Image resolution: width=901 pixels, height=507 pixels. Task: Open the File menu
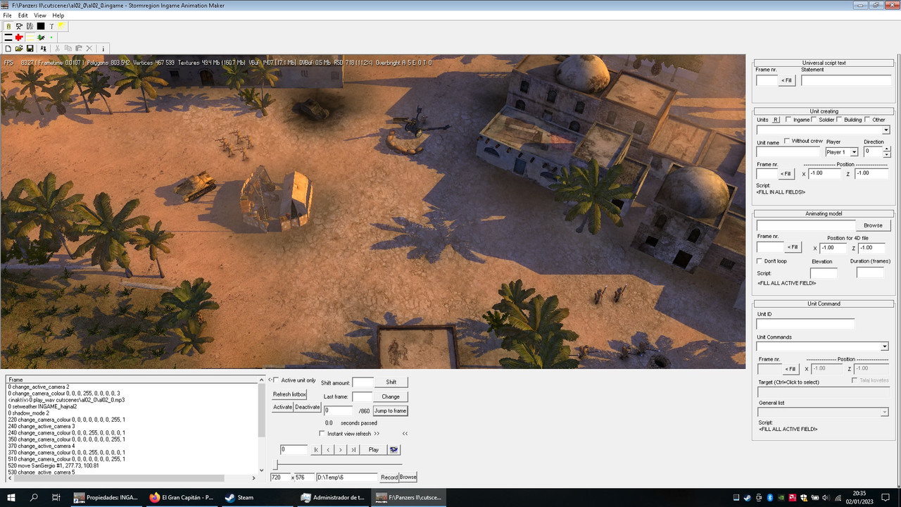pyautogui.click(x=7, y=15)
